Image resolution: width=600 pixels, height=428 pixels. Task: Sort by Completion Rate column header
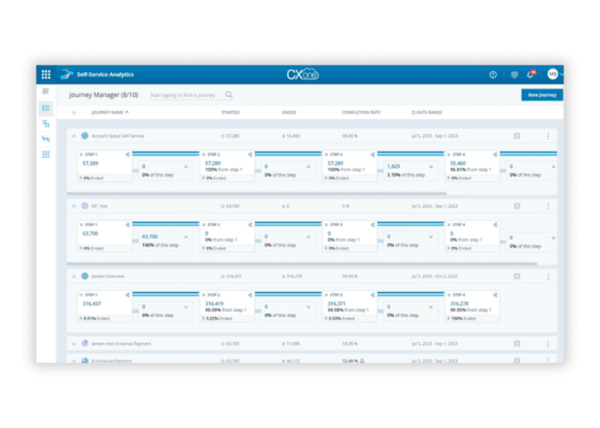361,112
